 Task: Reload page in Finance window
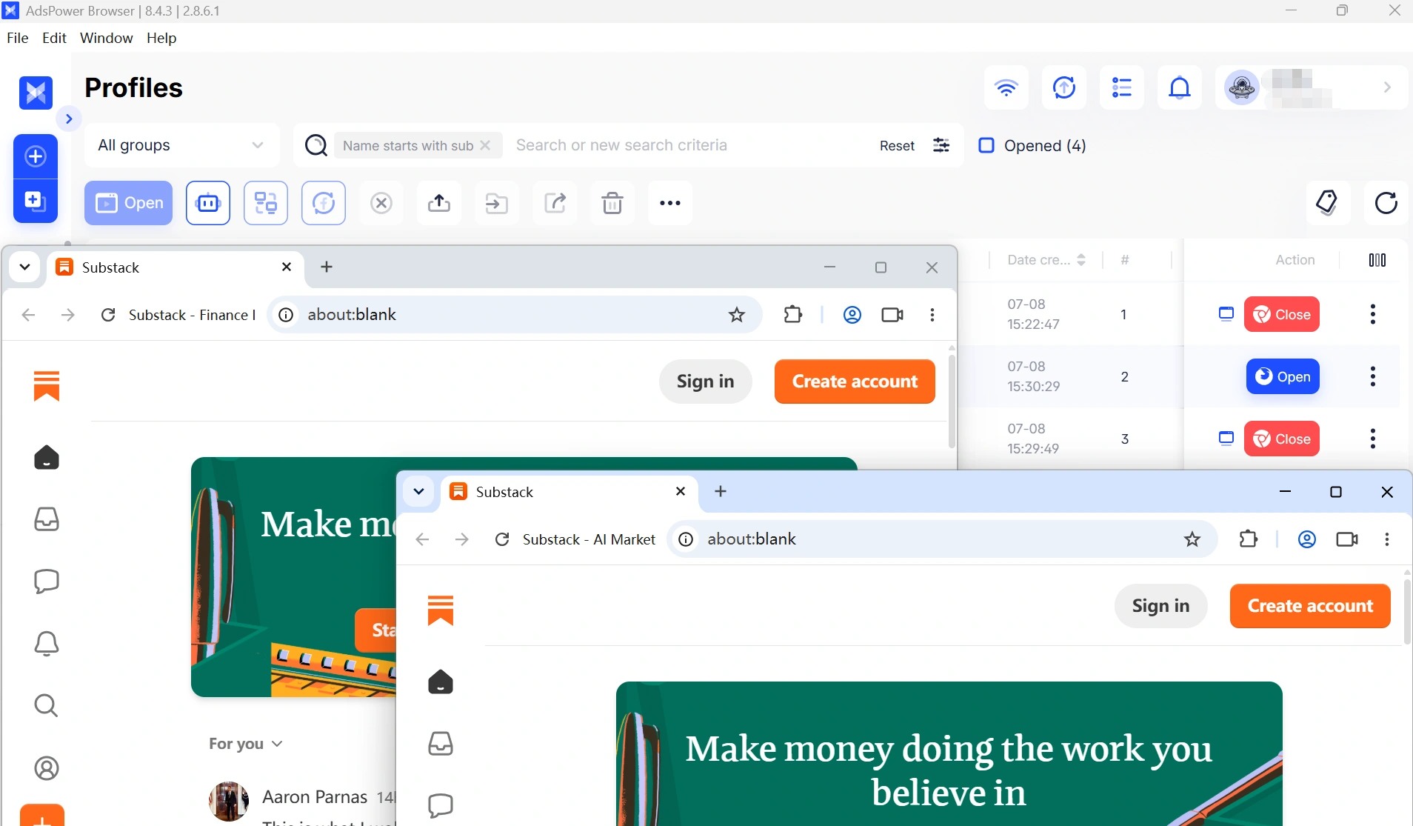coord(108,315)
